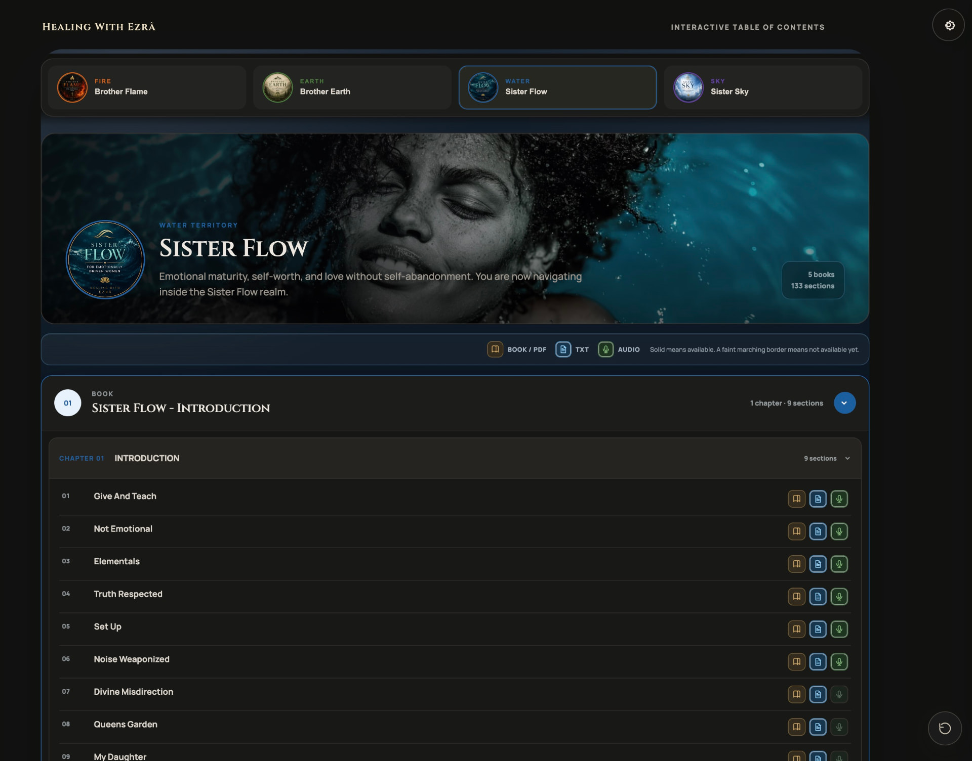Switch to Brother Flame fire tab
972x761 pixels.
[x=147, y=87]
